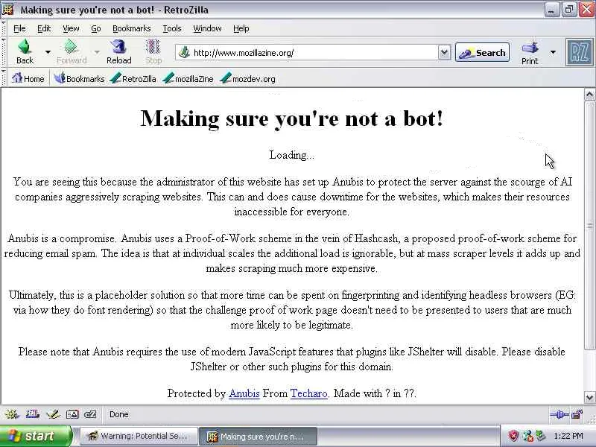This screenshot has width=596, height=447.
Task: Click the vertical scrollbar up arrow
Action: click(x=589, y=95)
